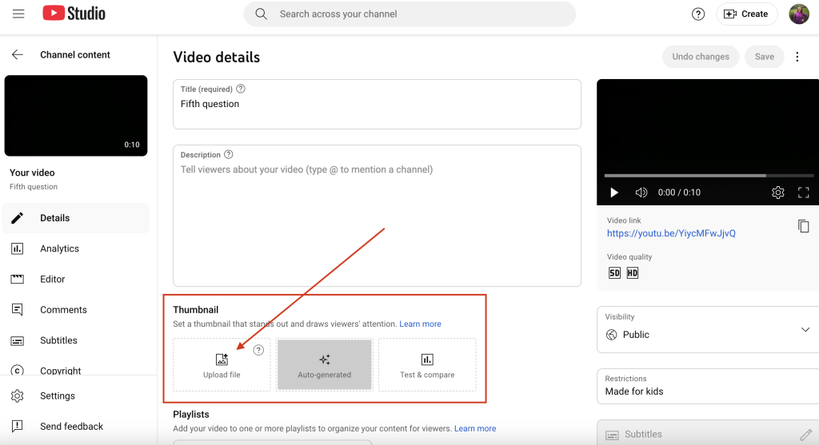
Task: Open more options three-dot menu
Action: (x=797, y=57)
